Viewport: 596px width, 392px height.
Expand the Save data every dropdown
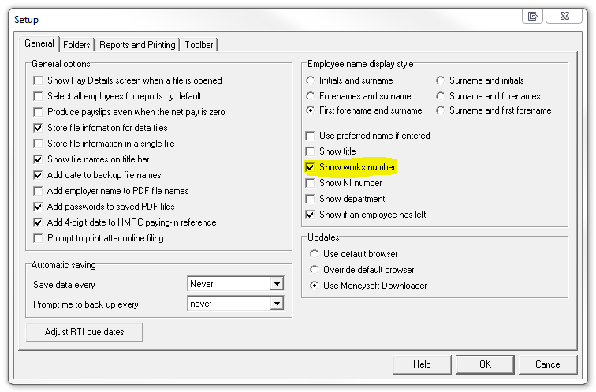point(276,284)
